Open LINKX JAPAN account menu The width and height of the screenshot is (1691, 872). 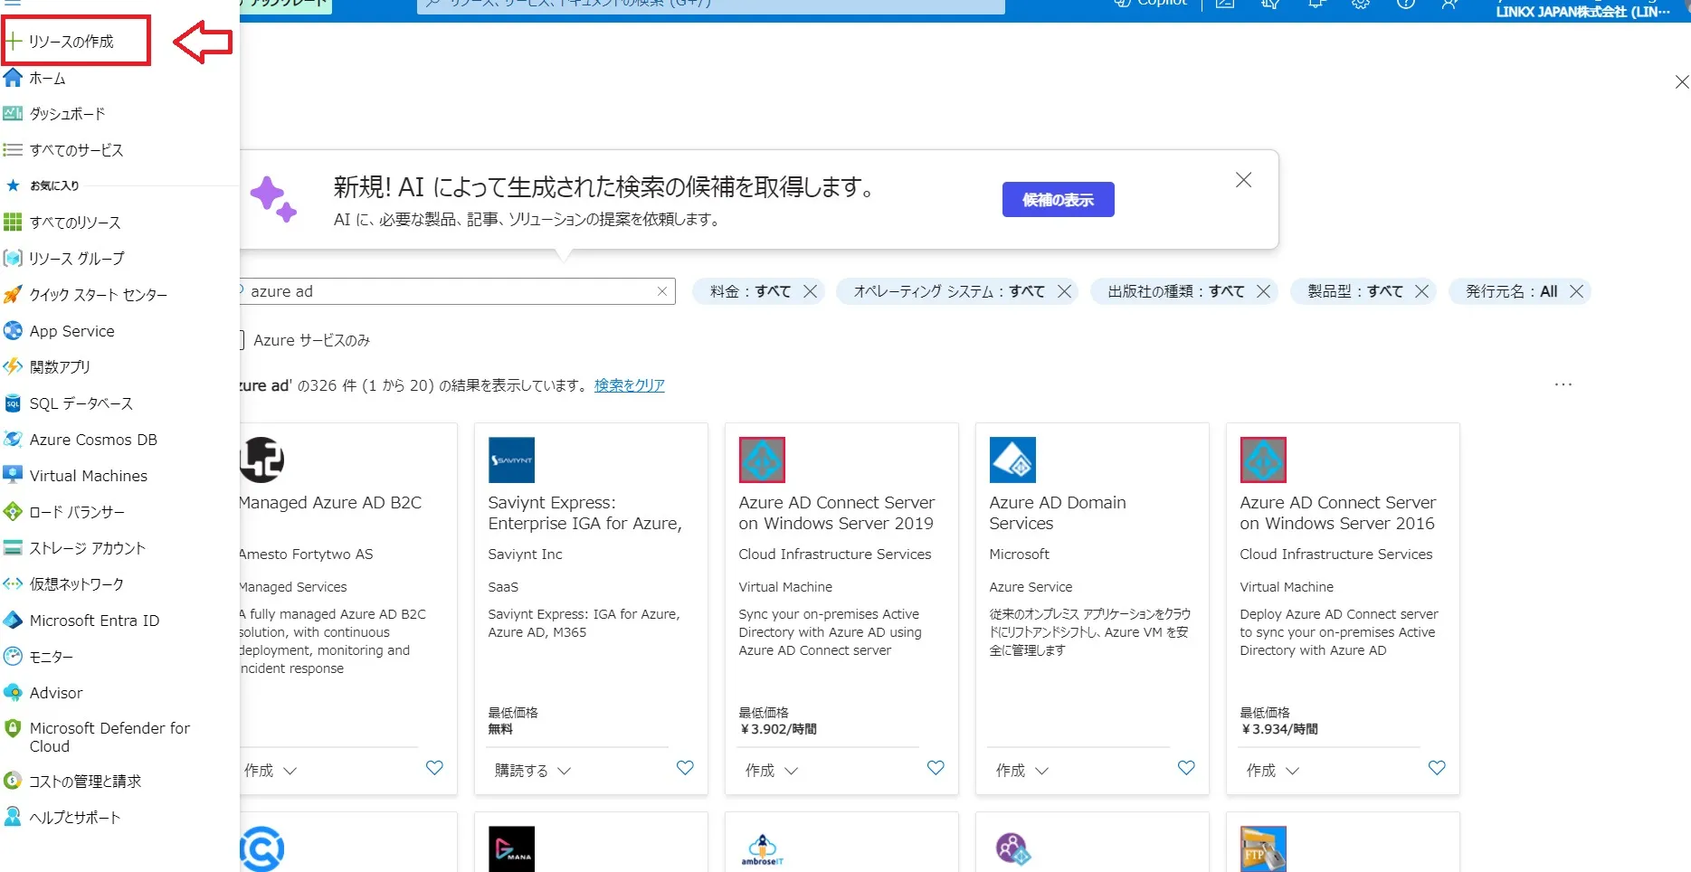(1583, 11)
